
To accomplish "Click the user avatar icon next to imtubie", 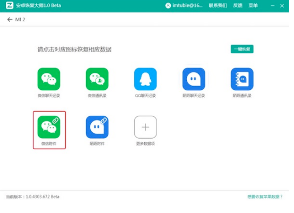I will pos(168,5).
